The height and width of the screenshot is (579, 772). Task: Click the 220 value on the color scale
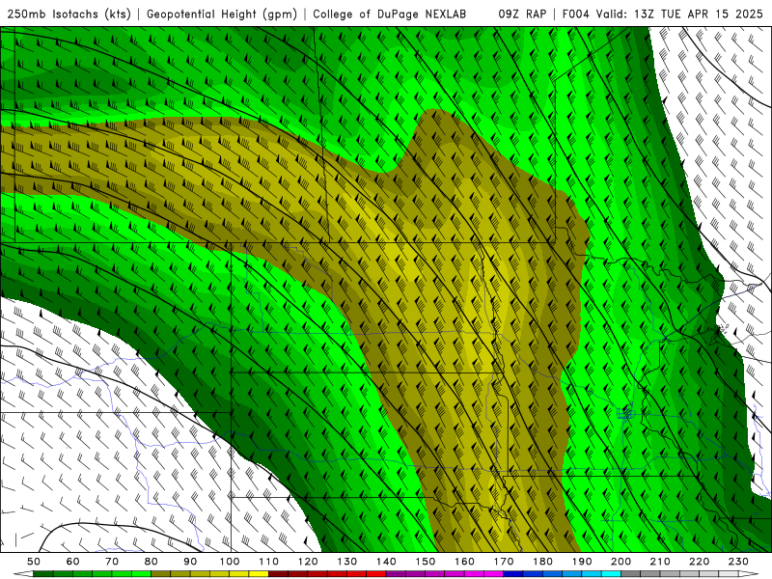coord(699,562)
